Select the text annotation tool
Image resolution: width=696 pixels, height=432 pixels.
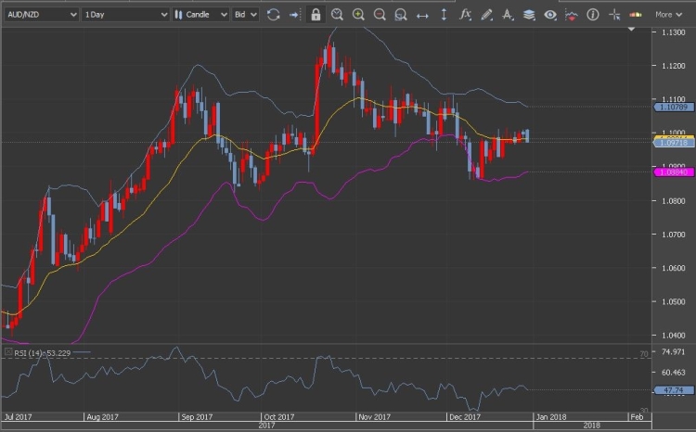(508, 15)
